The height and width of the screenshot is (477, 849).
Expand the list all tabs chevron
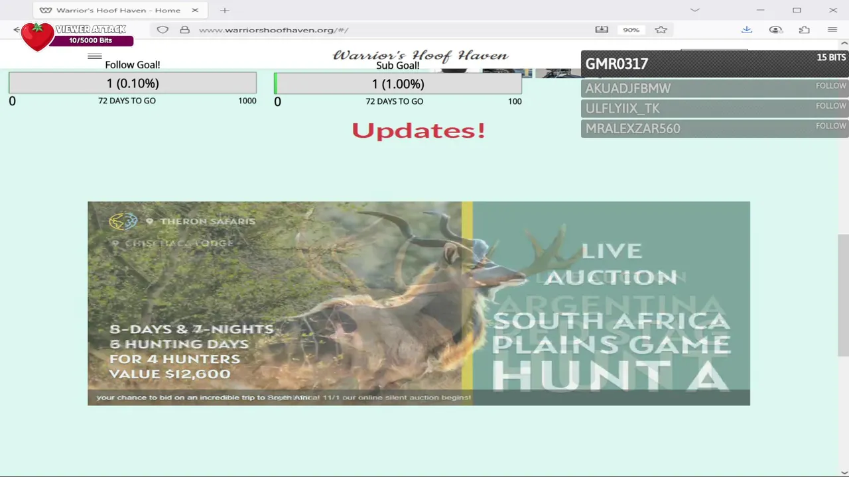tap(694, 10)
